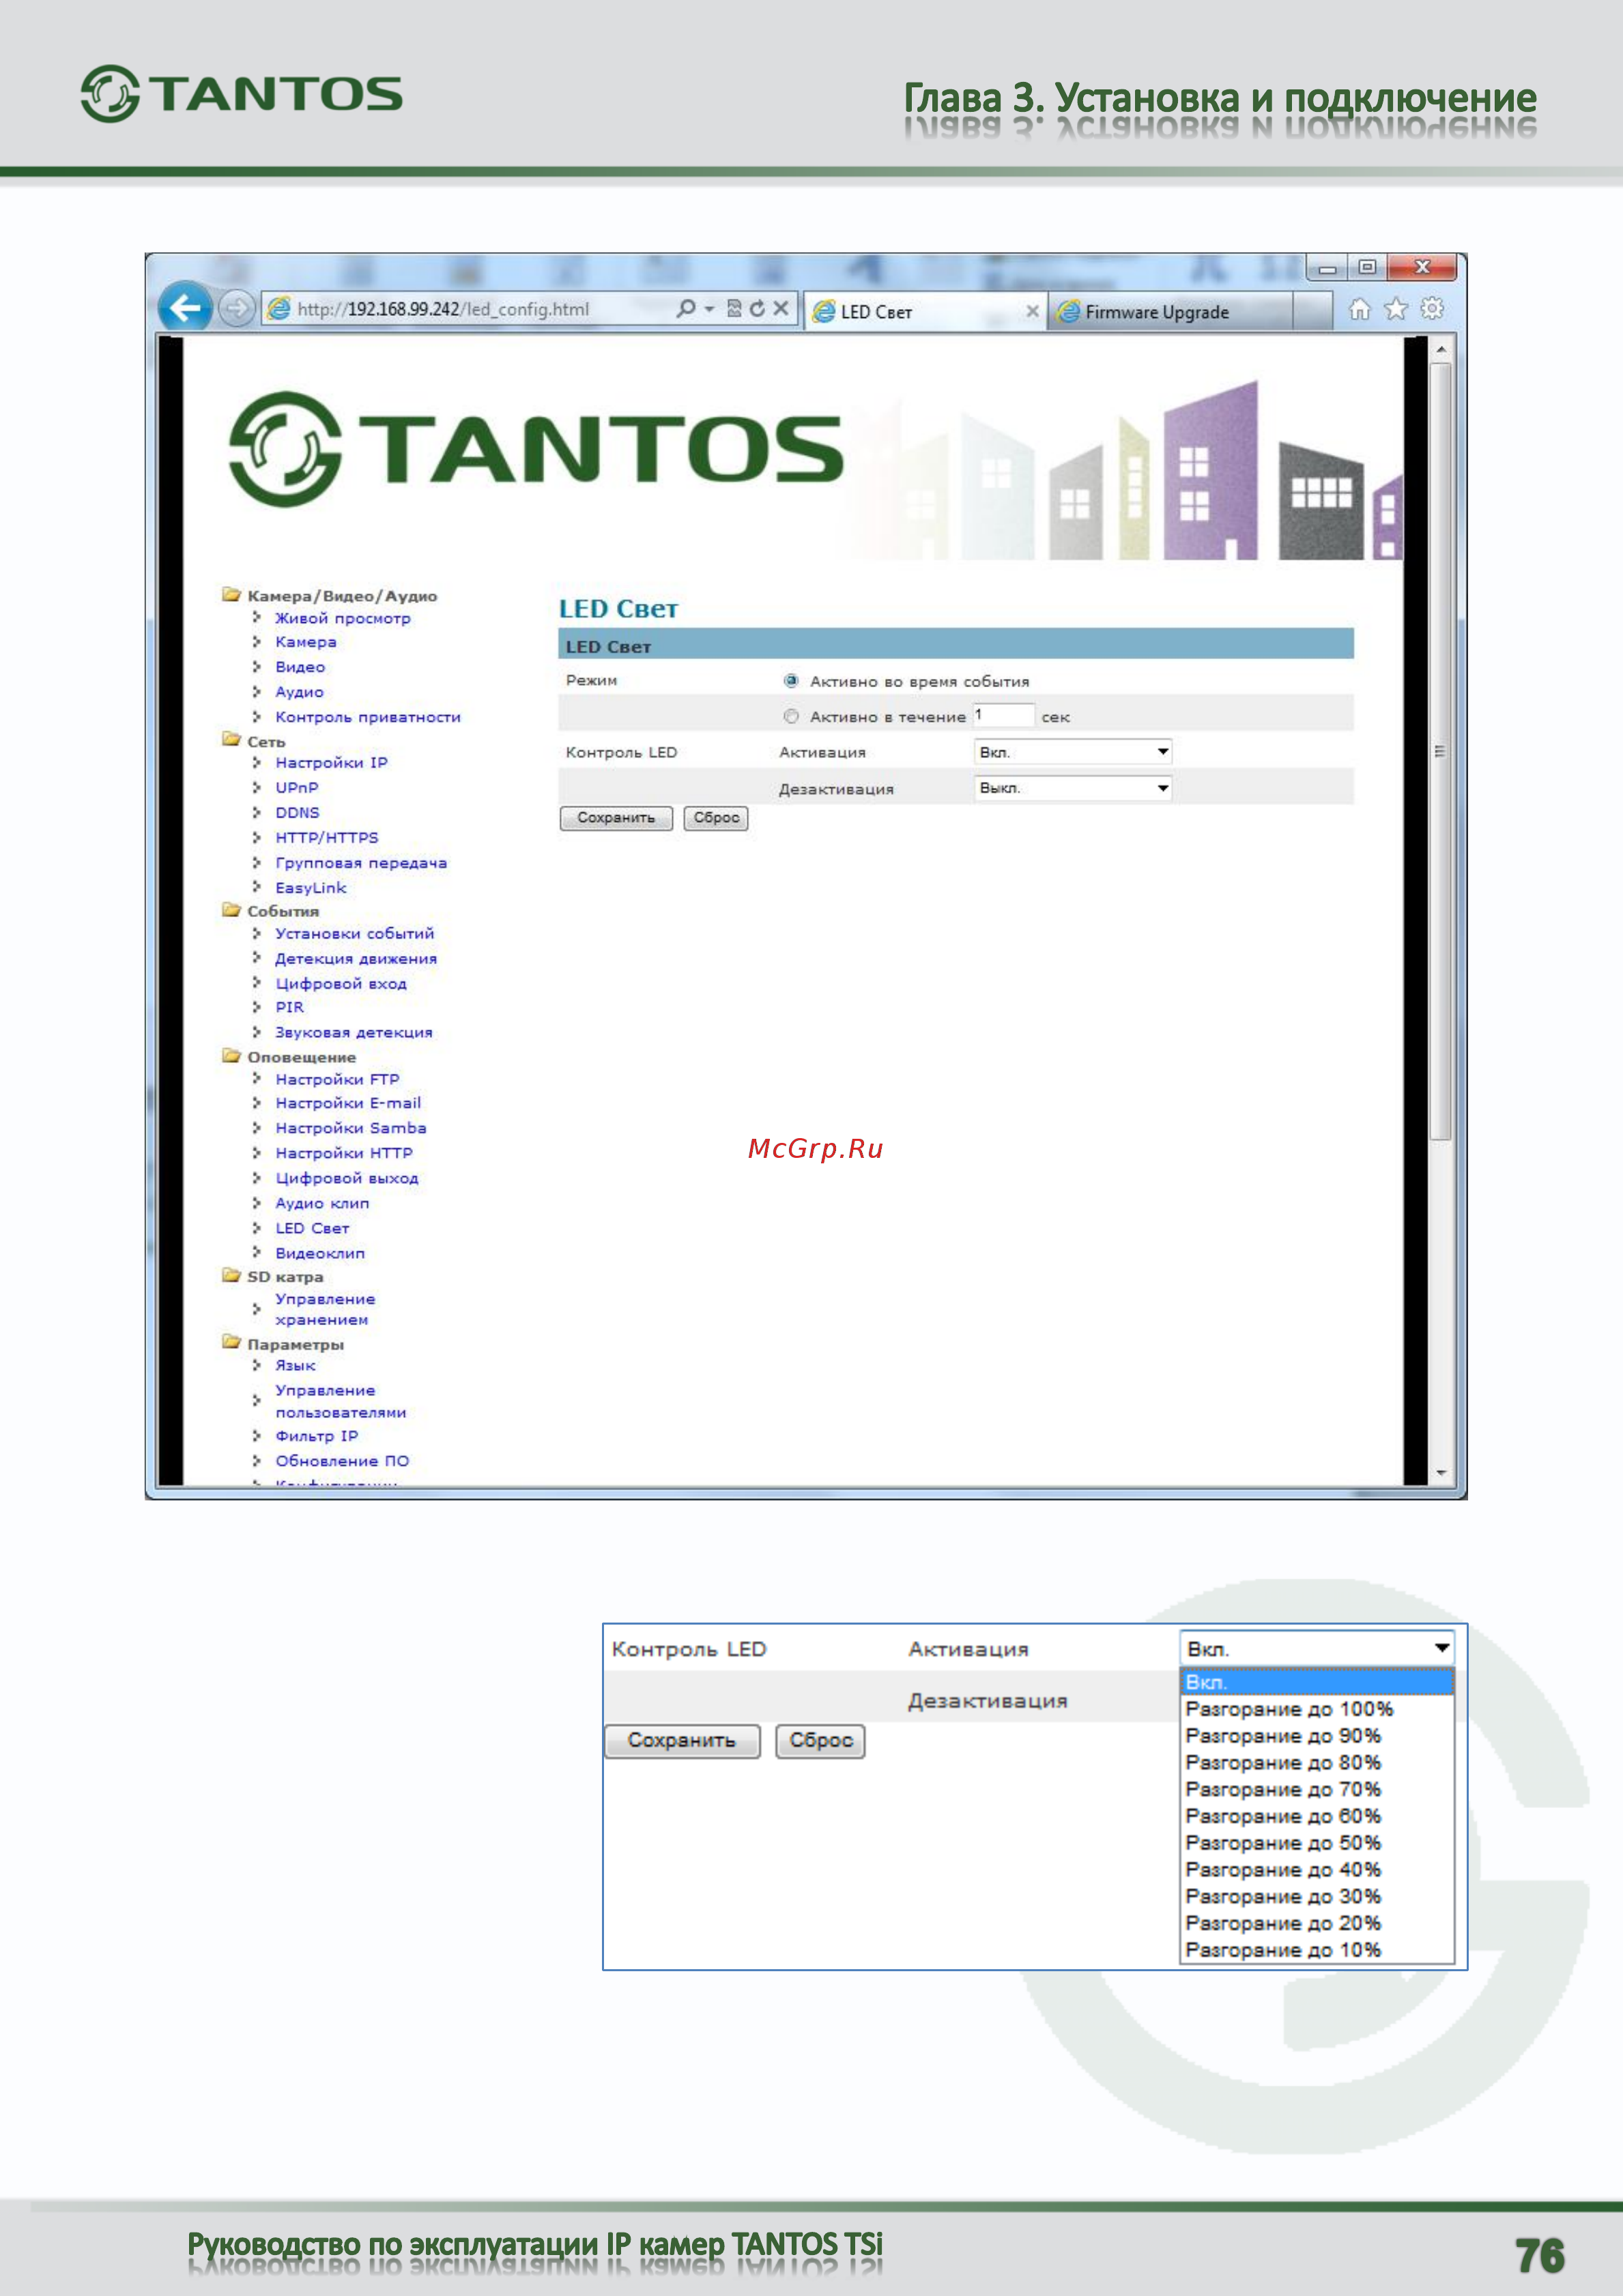Open Настройки E-mail link
Screen dimensions: 1623x2296
348,1103
